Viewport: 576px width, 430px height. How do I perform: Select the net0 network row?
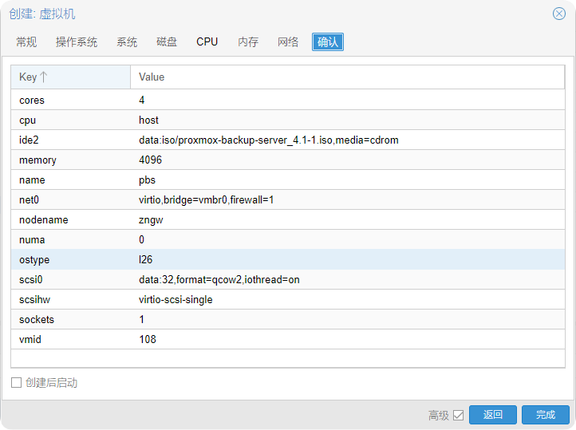click(x=287, y=199)
